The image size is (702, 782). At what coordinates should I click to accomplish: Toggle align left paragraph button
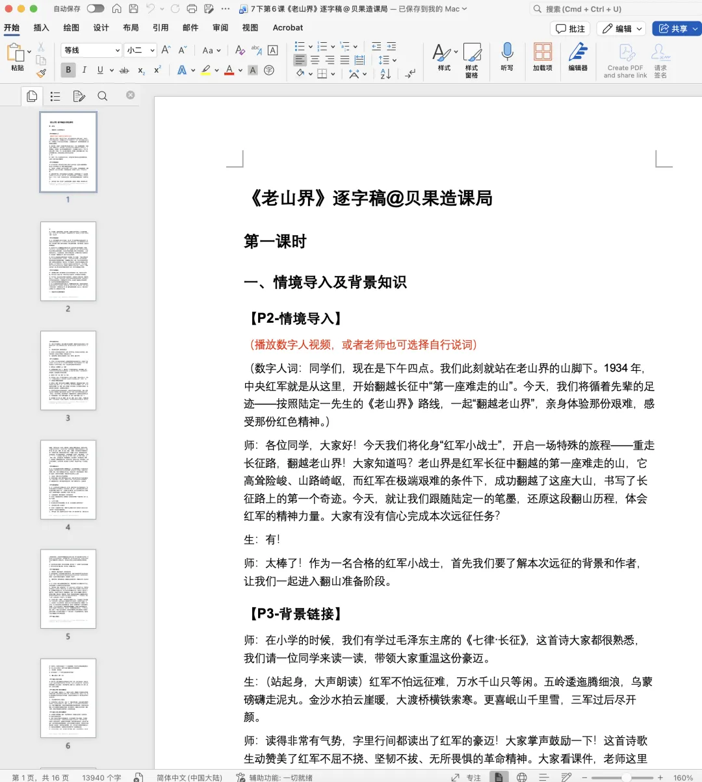click(300, 60)
